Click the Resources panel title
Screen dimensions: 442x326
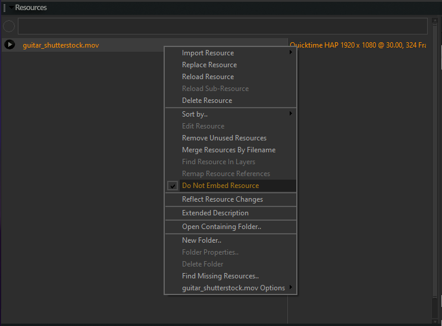(31, 8)
